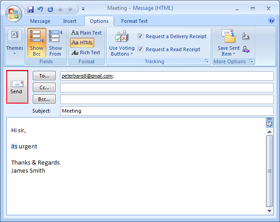The width and height of the screenshot is (280, 222).
Task: Click the highlighted word 'its' in body
Action: 14,147
